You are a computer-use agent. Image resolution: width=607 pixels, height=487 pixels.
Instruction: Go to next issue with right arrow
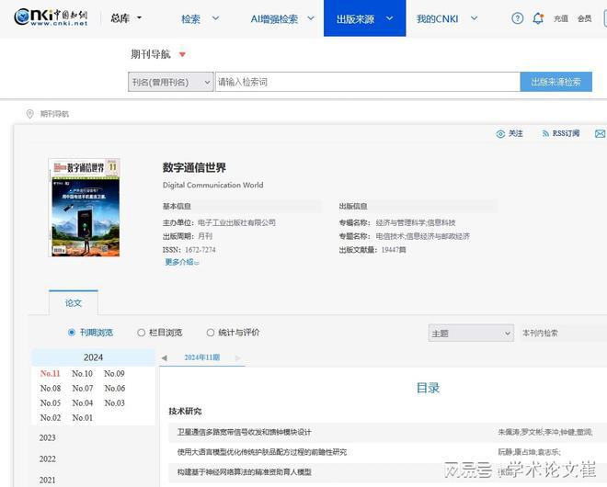click(237, 357)
